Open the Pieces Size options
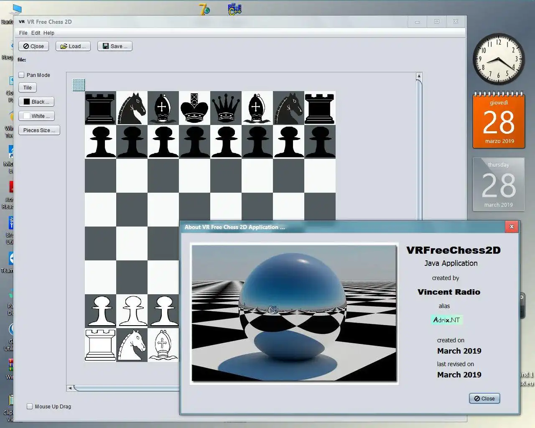Viewport: 535px width, 428px height. click(x=39, y=130)
